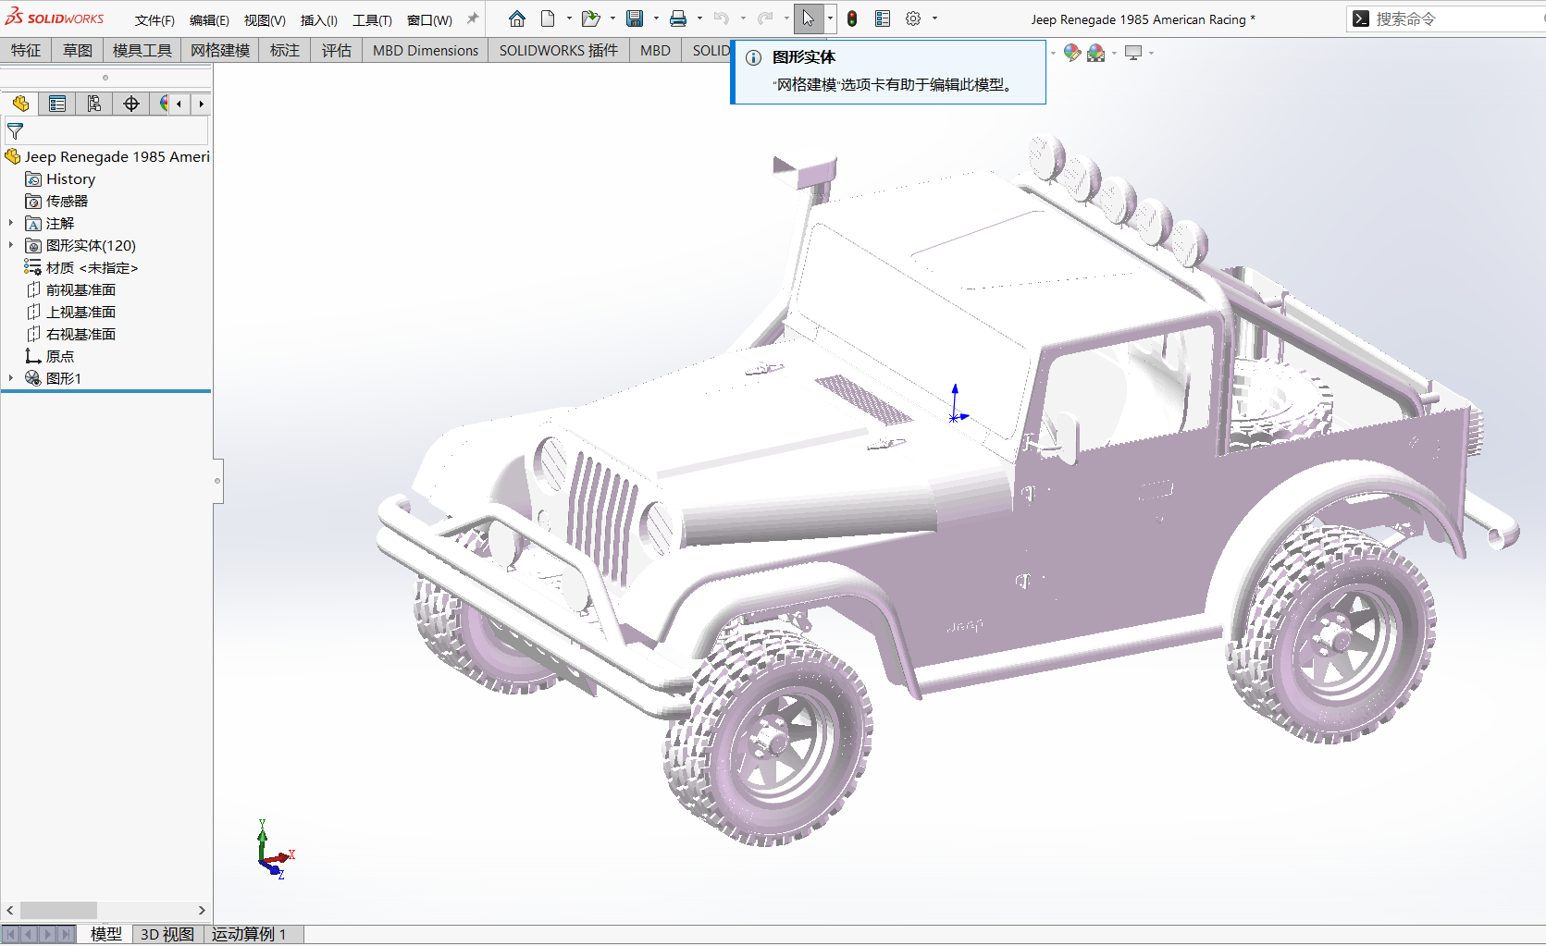Image resolution: width=1546 pixels, height=946 pixels.
Task: Open the Print dropdown arrow
Action: pos(699,18)
